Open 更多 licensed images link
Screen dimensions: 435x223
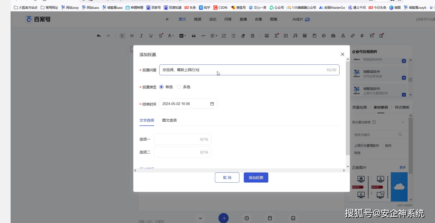(x=403, y=168)
